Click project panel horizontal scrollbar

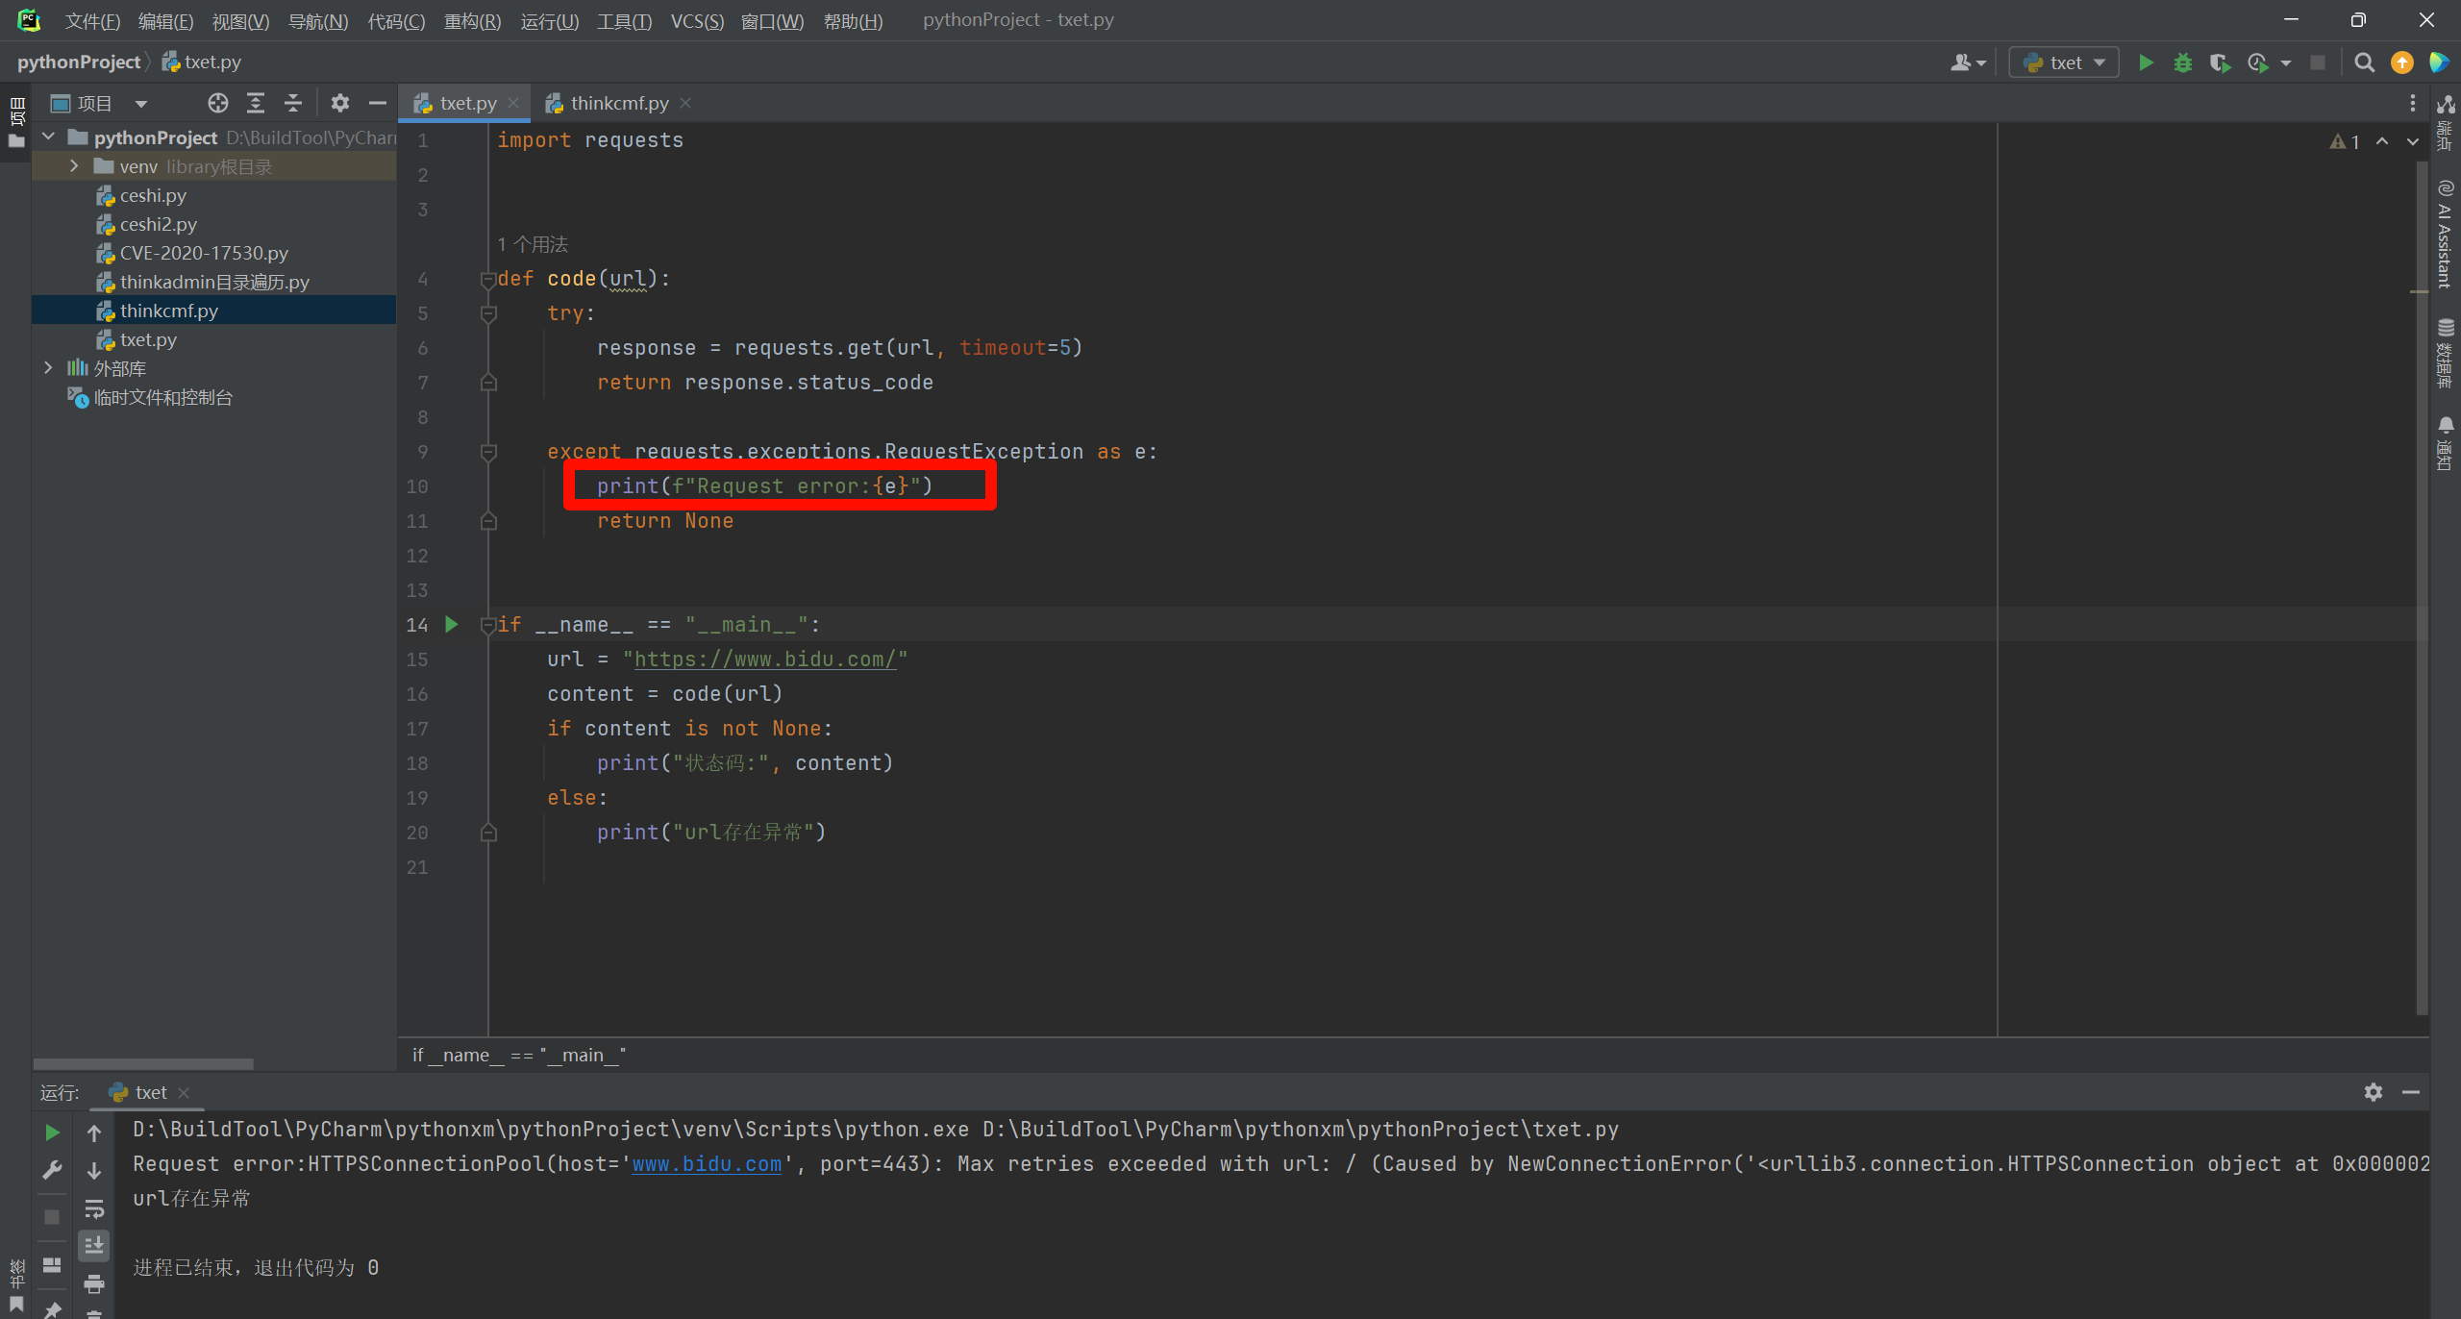143,1063
